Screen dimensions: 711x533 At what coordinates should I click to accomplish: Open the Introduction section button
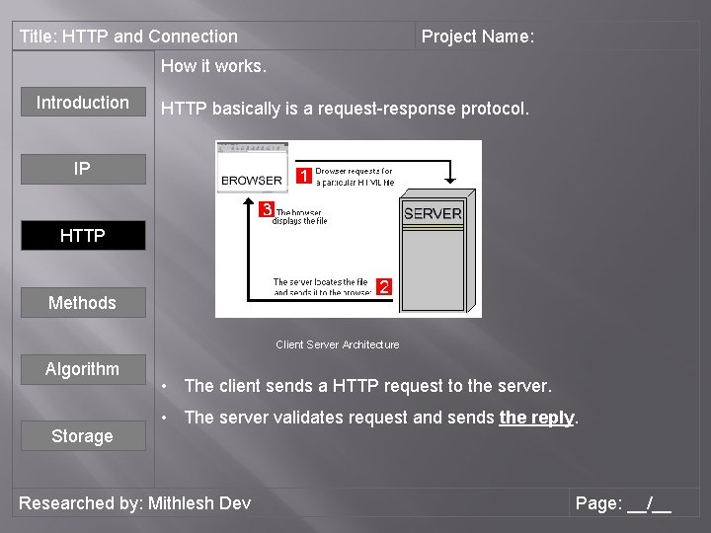point(83,102)
